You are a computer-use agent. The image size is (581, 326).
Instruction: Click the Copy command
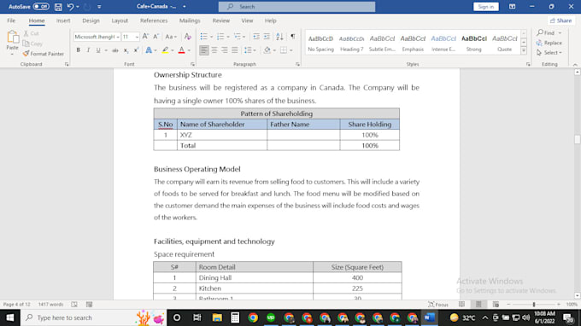tap(33, 44)
